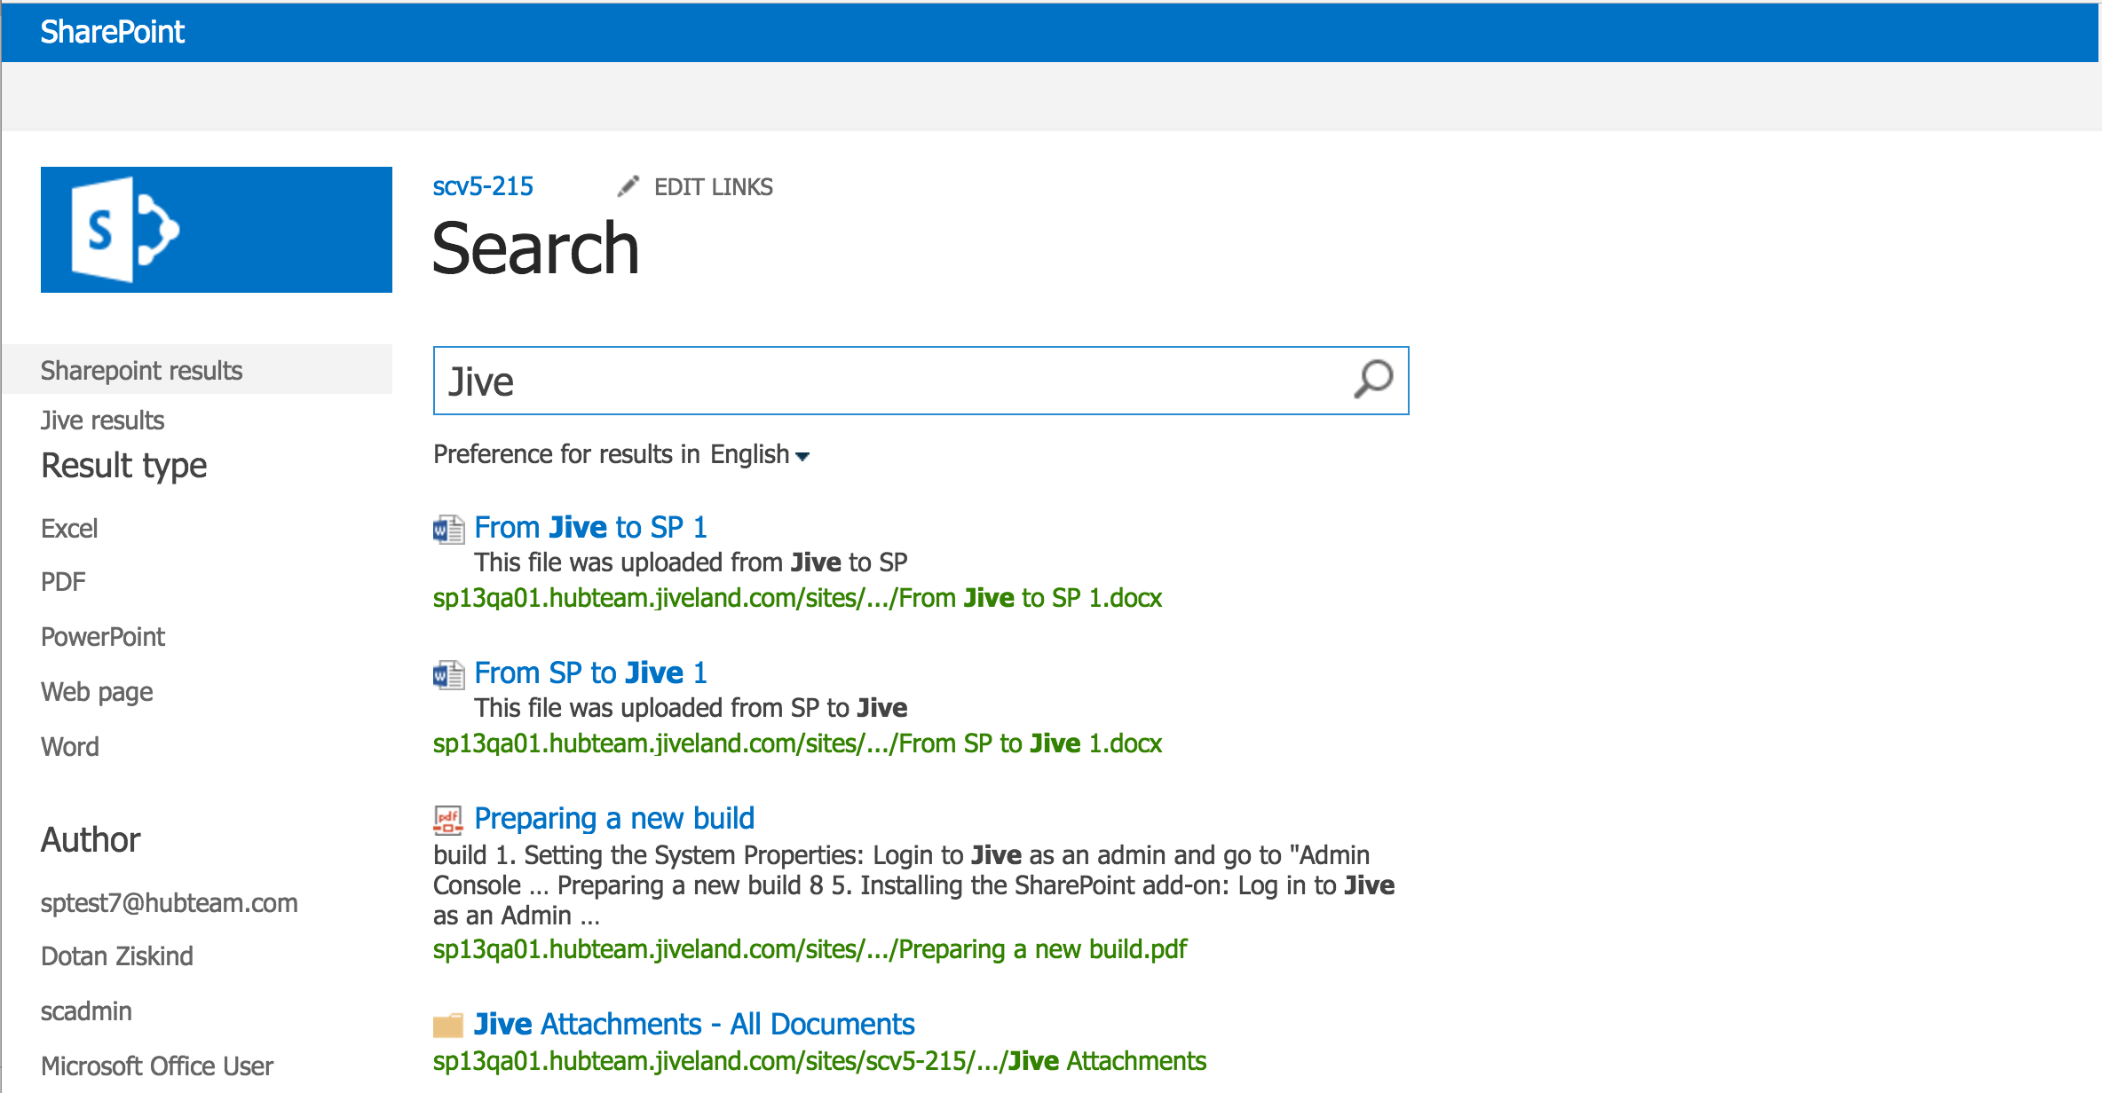This screenshot has height=1093, width=2102.
Task: Filter by author scadmin
Action: [86, 1011]
